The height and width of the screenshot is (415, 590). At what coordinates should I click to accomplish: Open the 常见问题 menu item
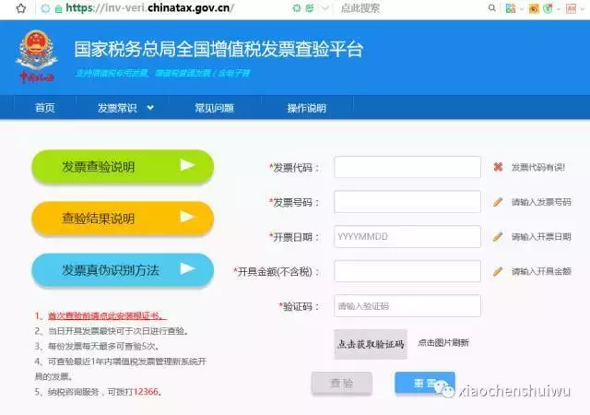[x=214, y=108]
